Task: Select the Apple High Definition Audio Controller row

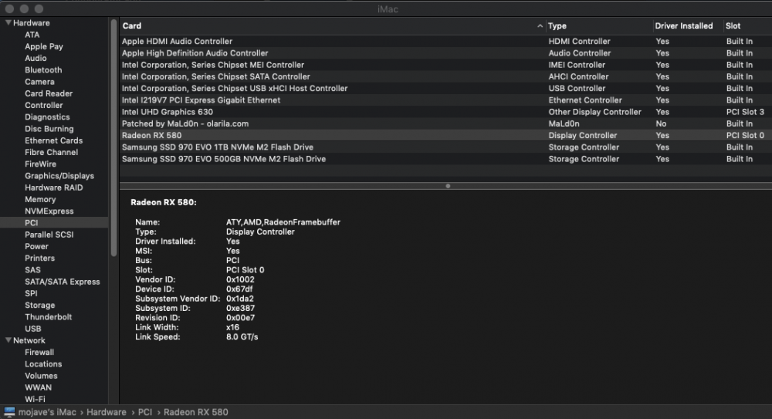Action: pyautogui.click(x=445, y=53)
